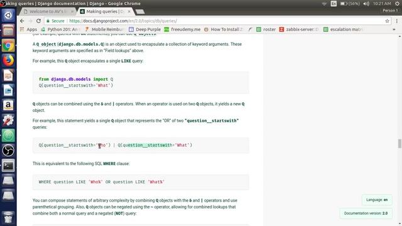402x226 pixels.
Task: Go forward using the browser forward arrow
Action: coord(30,21)
